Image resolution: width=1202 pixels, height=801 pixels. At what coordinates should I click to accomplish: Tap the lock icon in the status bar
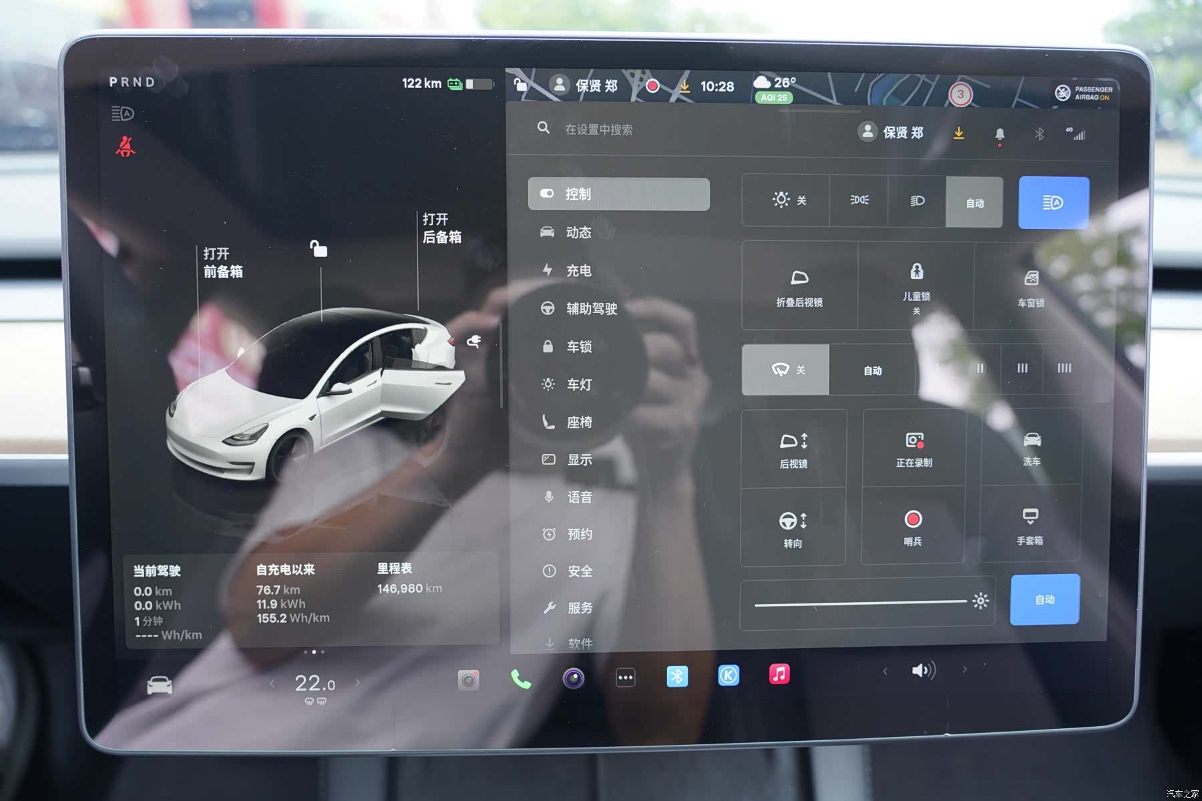pyautogui.click(x=521, y=84)
